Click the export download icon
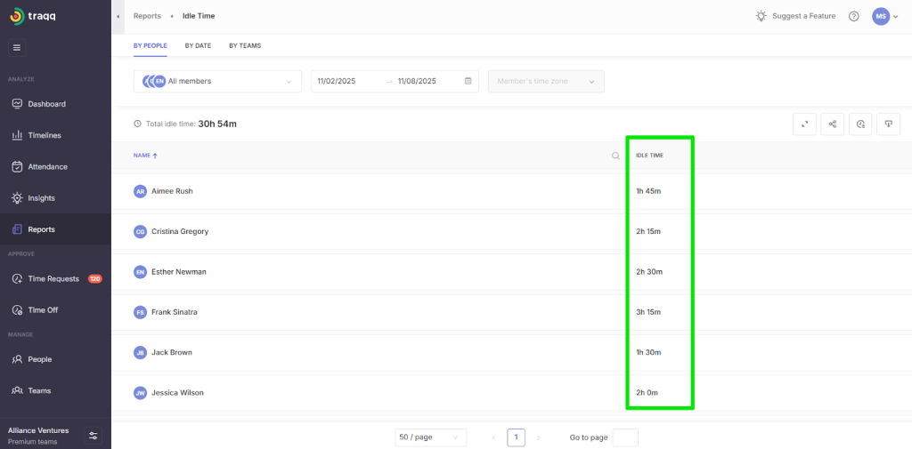The image size is (912, 449). coord(888,124)
